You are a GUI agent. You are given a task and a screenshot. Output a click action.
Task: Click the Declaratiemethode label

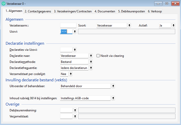pyautogui.click(x=22, y=62)
